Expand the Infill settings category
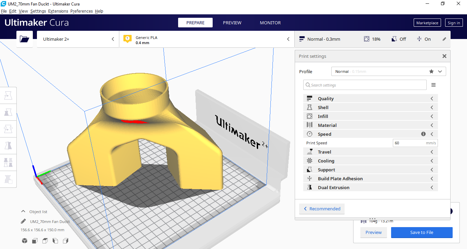Screen dimensions: 467x249 (370, 116)
